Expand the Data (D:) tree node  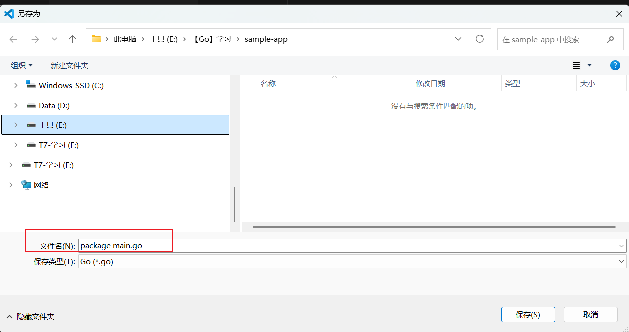(16, 105)
